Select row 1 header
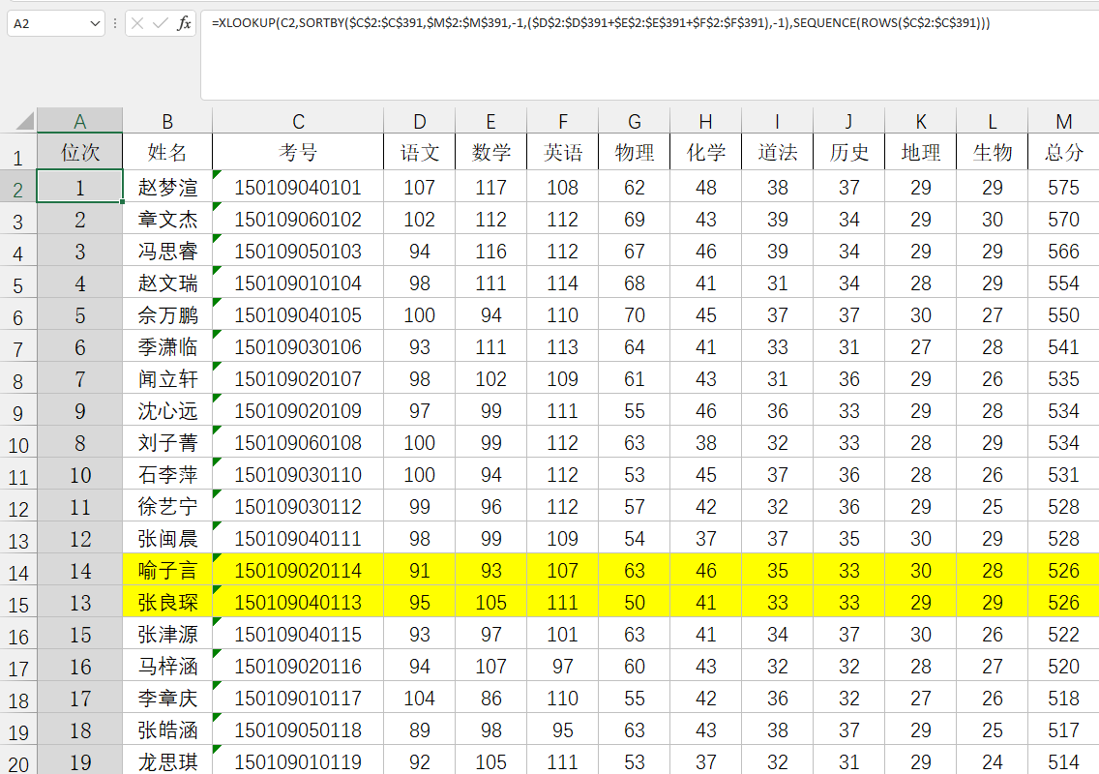The image size is (1099, 774). click(18, 152)
